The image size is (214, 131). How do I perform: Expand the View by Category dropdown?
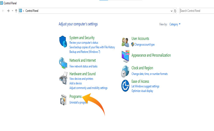(175, 24)
